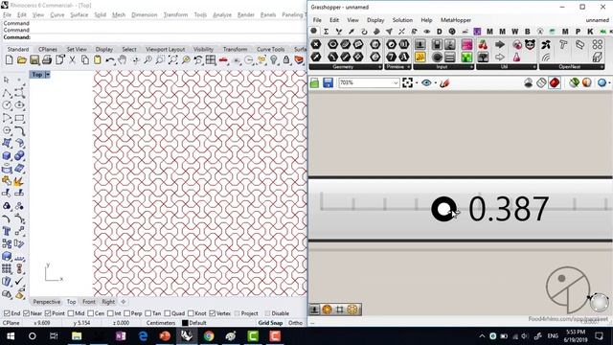
Task: Toggle the End osnap checkbox
Action: 7,313
